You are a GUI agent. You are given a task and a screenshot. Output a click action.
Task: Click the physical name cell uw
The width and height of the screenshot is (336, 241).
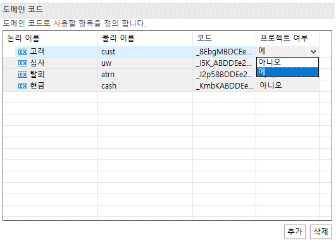coord(145,63)
